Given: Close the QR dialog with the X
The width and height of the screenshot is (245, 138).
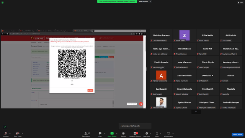Looking at the screenshot, I should point(93,40).
